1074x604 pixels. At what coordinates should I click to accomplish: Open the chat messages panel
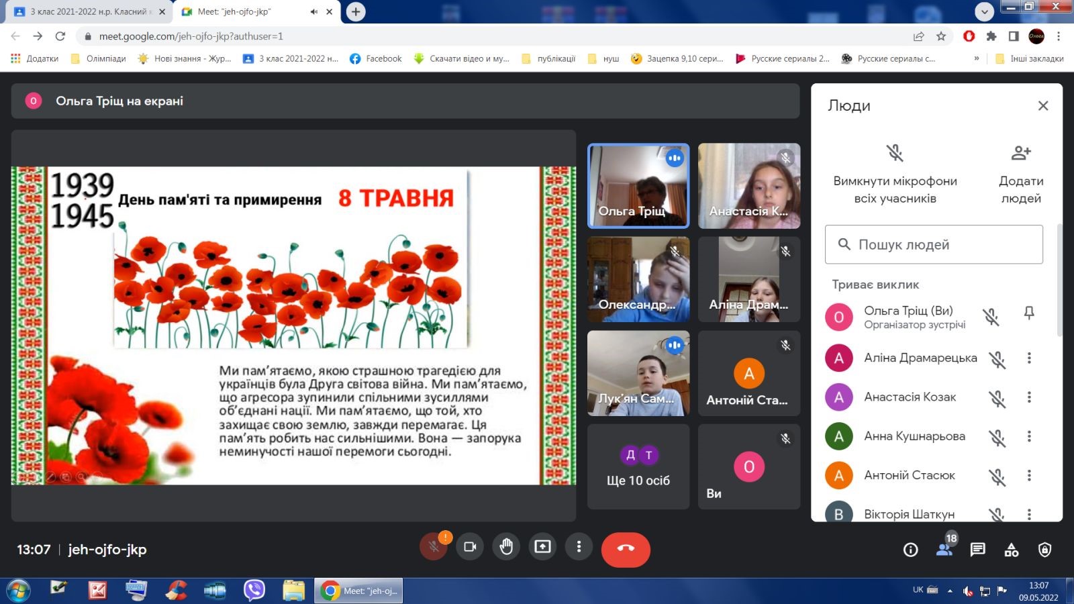[x=977, y=550]
